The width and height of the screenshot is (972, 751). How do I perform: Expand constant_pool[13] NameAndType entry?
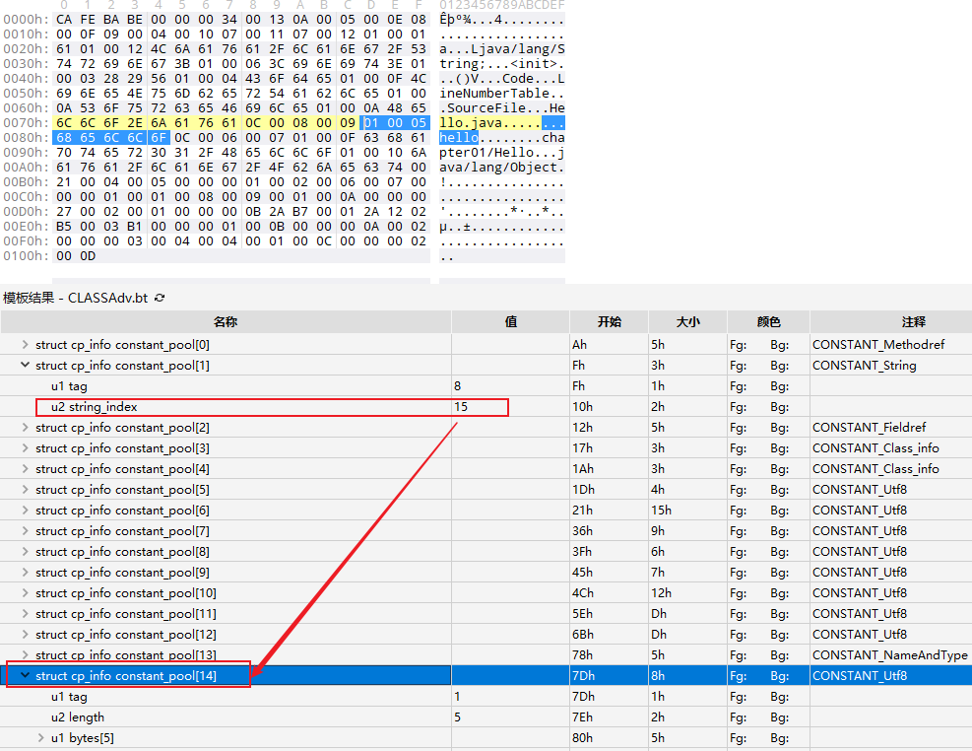point(26,655)
